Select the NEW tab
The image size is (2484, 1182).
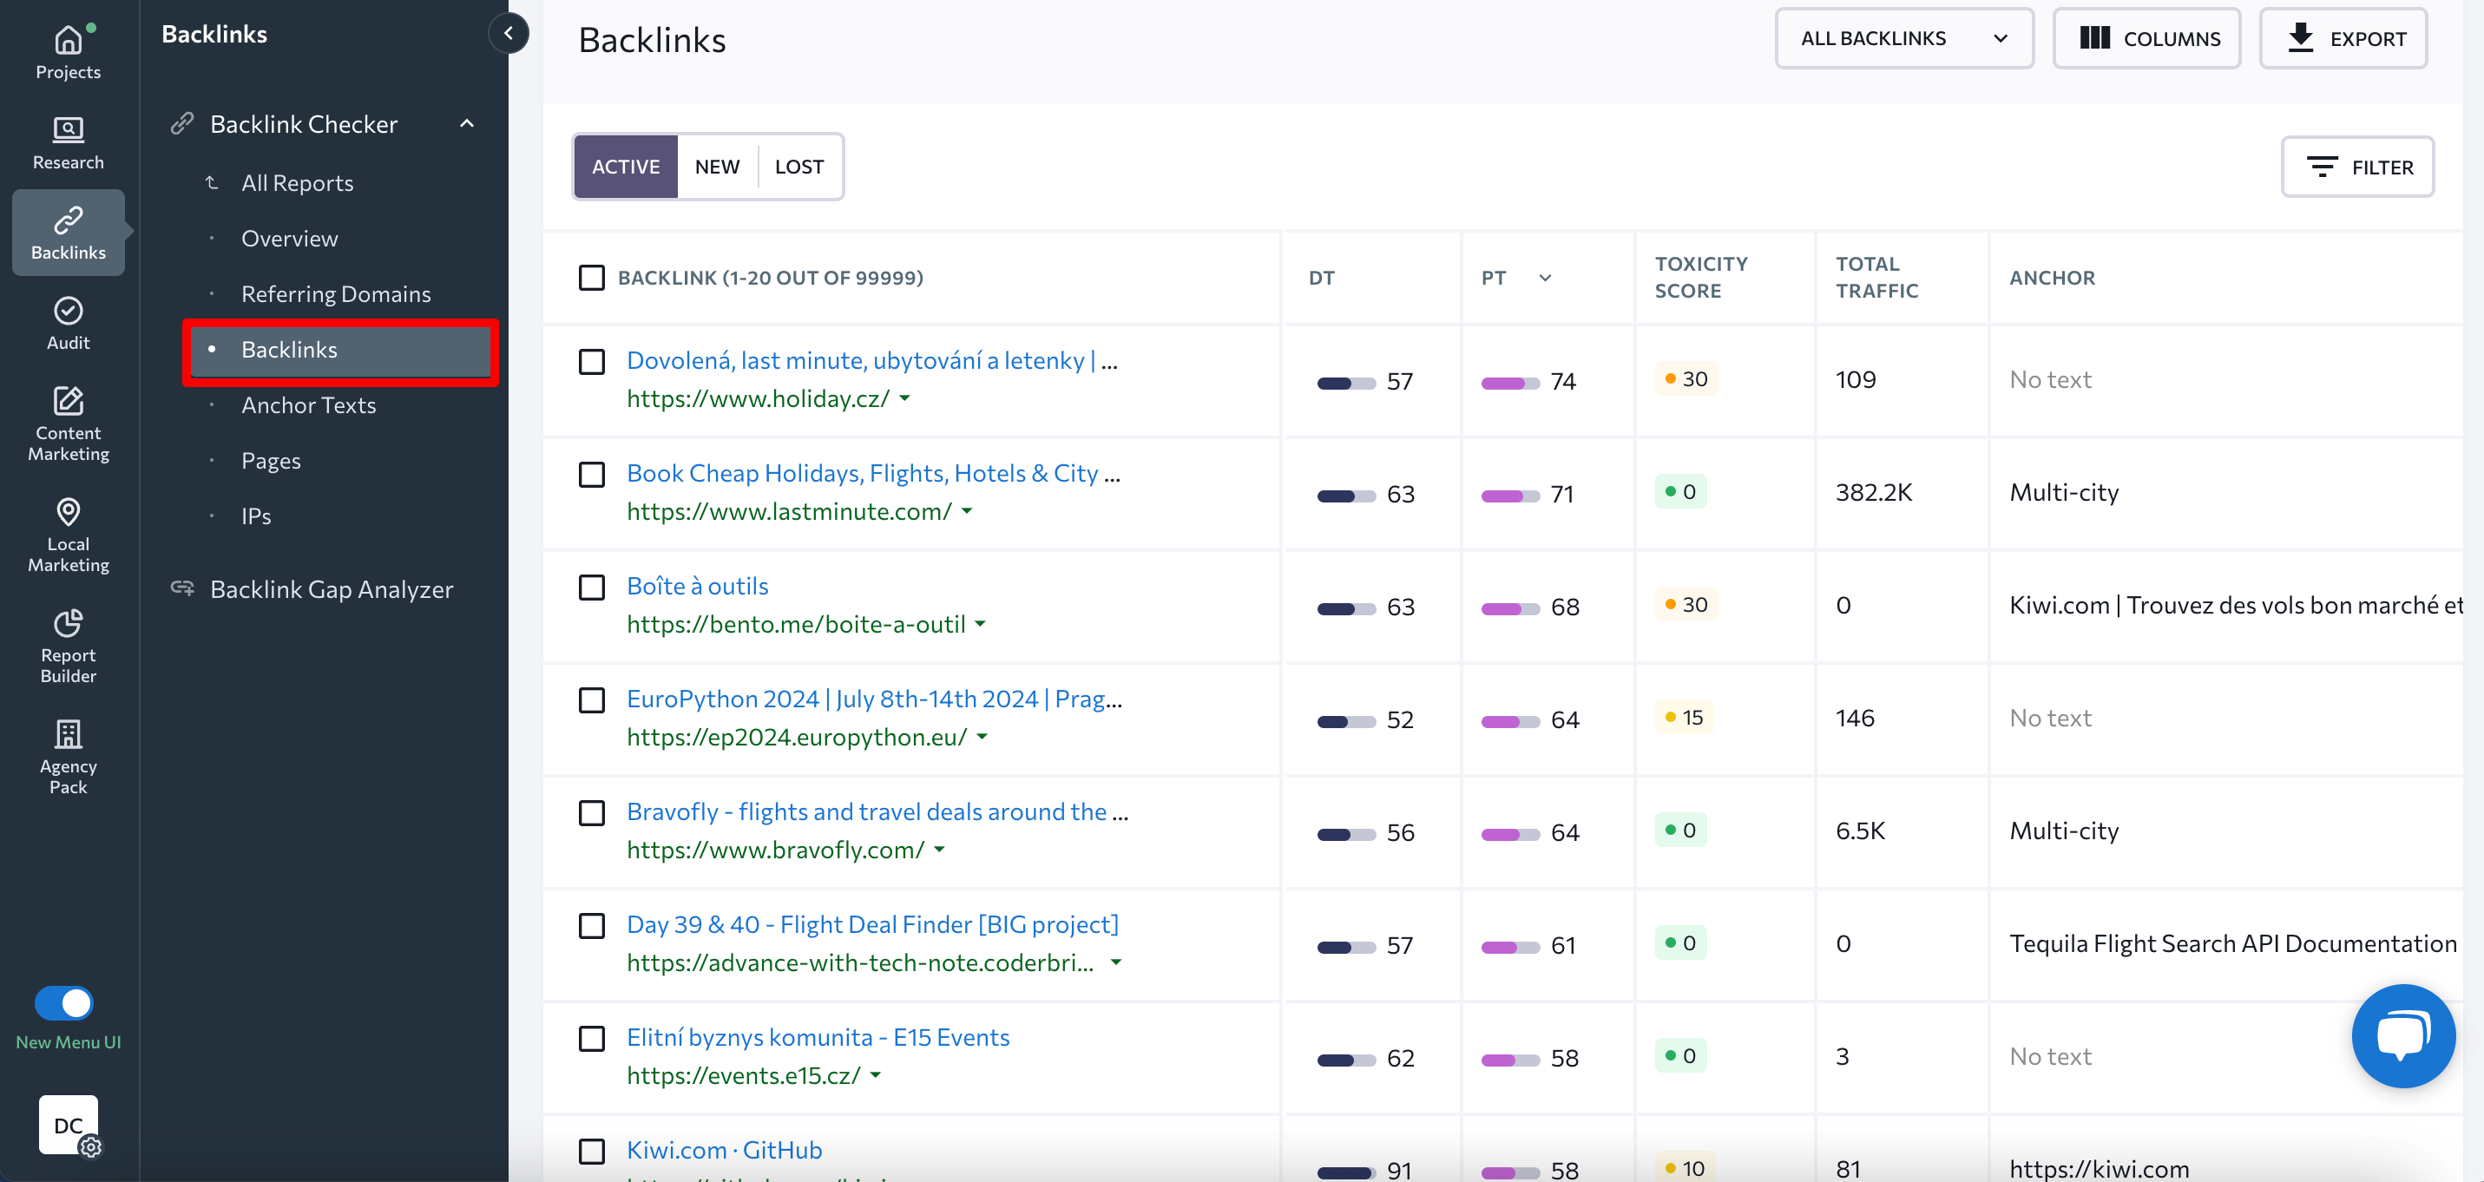(x=716, y=167)
